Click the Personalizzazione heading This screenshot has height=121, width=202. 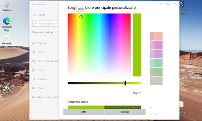click(x=43, y=32)
